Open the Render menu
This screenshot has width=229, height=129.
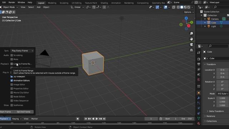coord(12,3)
